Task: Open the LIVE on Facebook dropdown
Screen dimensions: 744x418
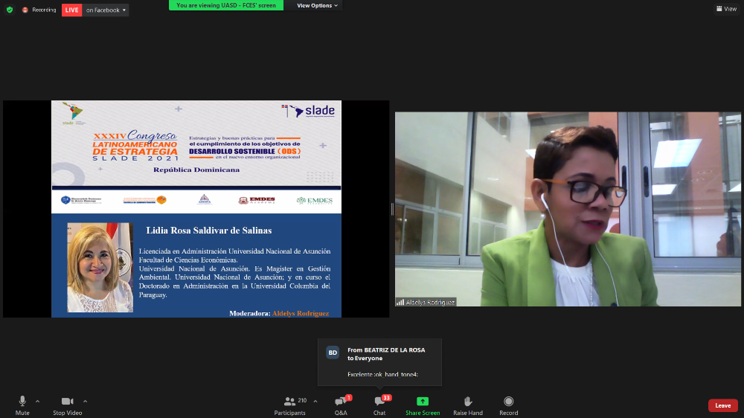Action: (105, 10)
